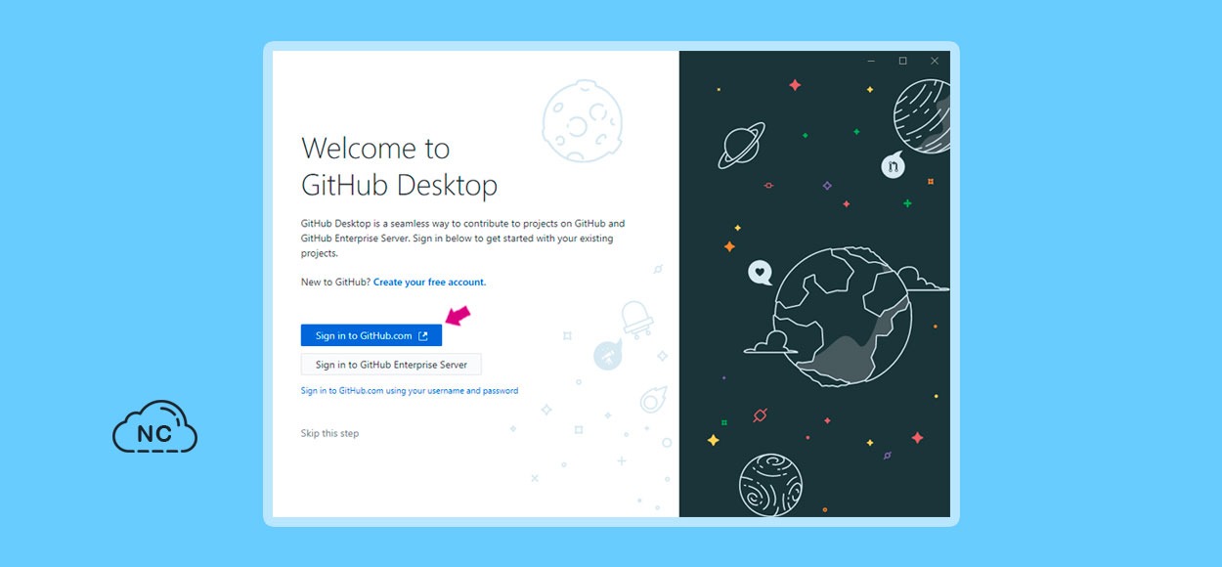Minimize the GitHub Desktop window

871,61
